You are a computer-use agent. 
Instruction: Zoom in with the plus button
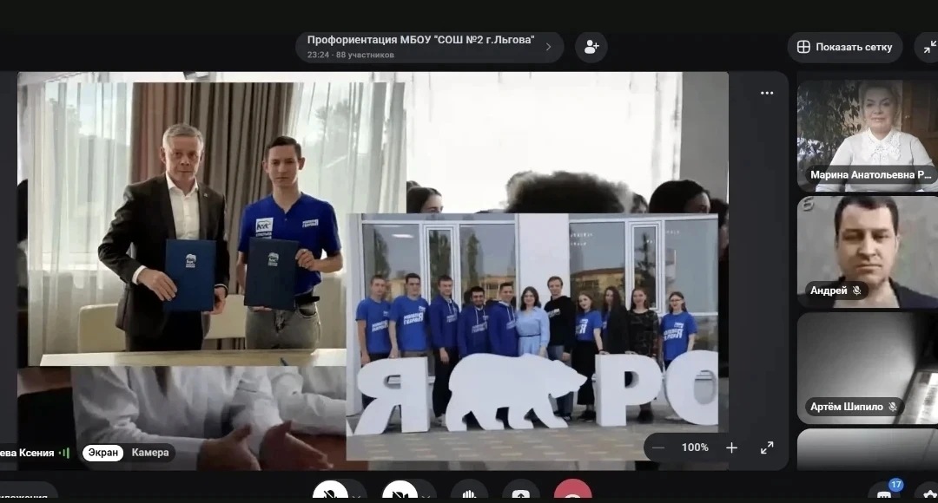(x=731, y=447)
